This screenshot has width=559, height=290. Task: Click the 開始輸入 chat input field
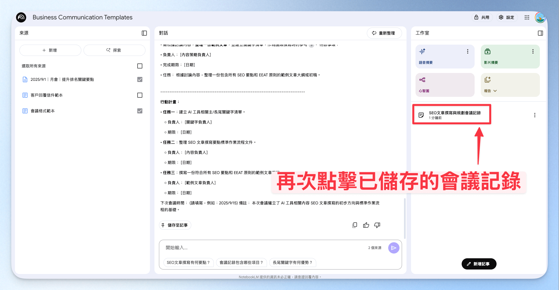click(264, 248)
